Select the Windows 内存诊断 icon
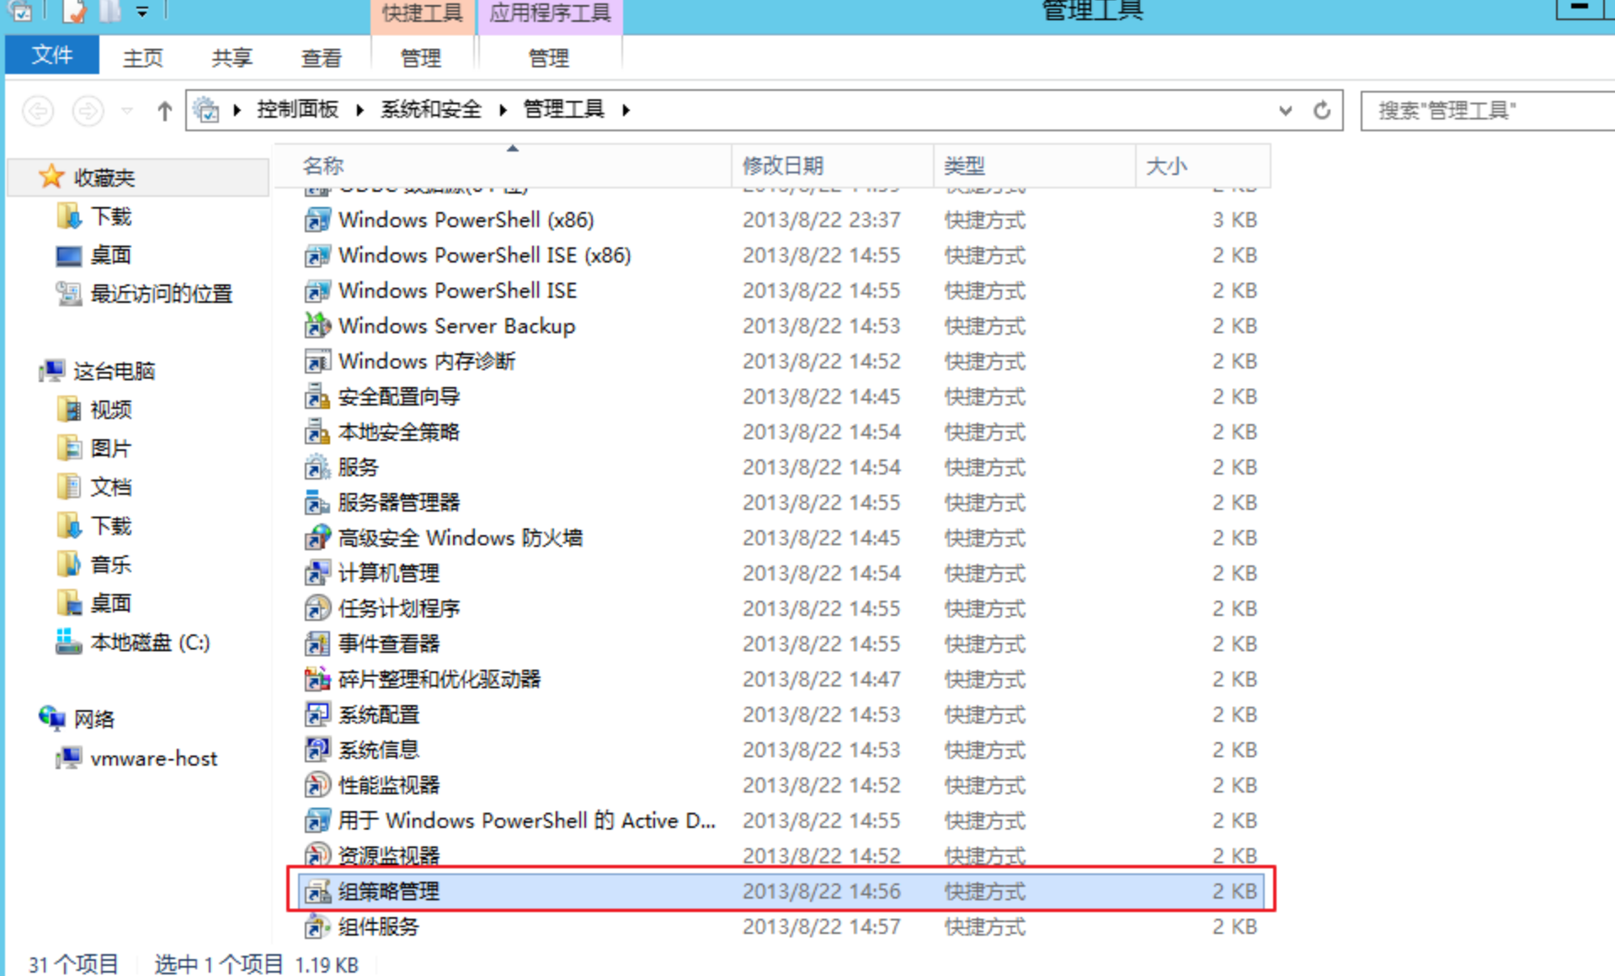The height and width of the screenshot is (976, 1615). pyautogui.click(x=317, y=362)
